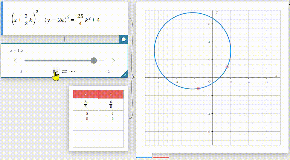This screenshot has height=160, width=290.
Task: Click the first empty table row x cell
Action: pyautogui.click(x=86, y=126)
